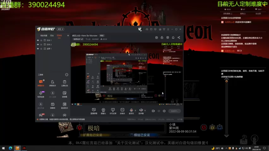The width and height of the screenshot is (269, 151).
Task: Launch Microsoft Edge from taskbar
Action: 10,148
